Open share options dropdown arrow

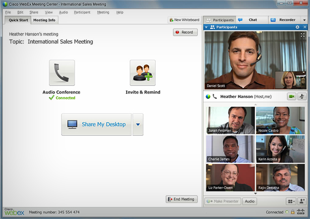click(138, 125)
